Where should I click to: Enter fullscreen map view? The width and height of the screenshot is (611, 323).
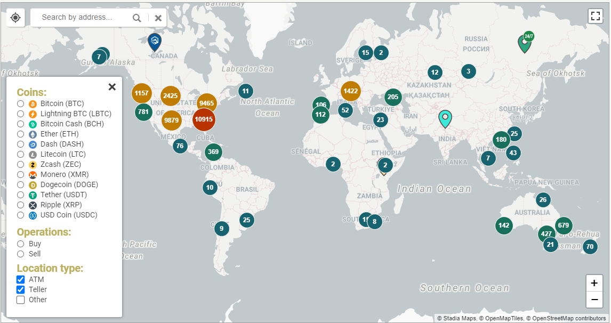pos(595,16)
